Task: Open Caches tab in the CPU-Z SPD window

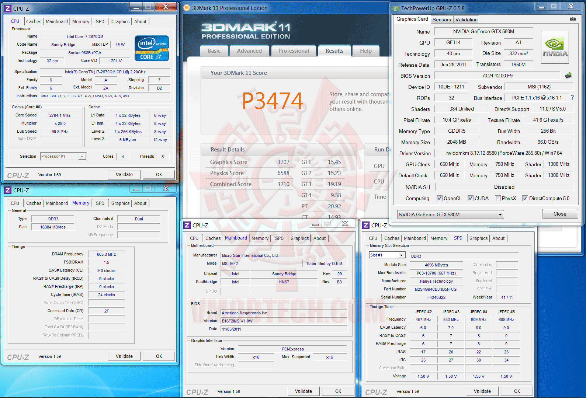Action: (392, 238)
